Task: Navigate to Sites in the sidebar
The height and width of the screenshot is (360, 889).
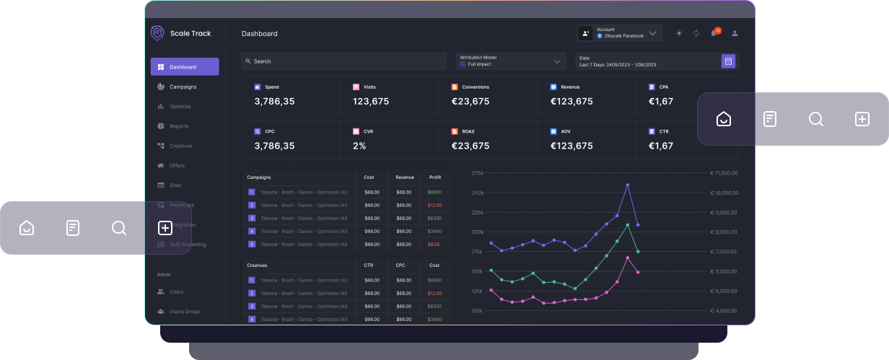Action: click(x=175, y=185)
